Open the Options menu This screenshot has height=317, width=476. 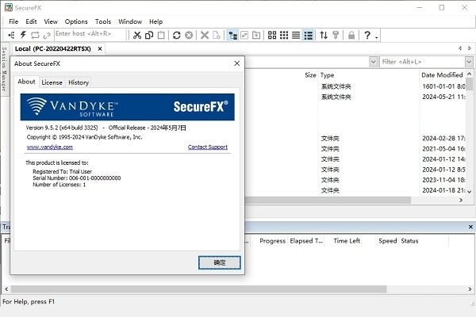coord(76,21)
